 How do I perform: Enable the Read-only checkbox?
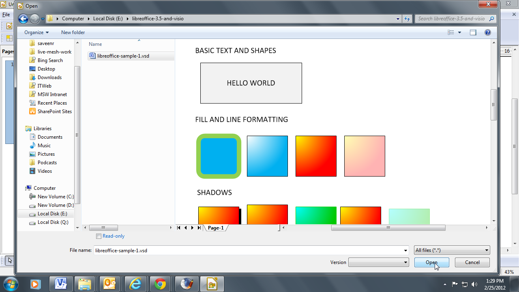(x=99, y=236)
